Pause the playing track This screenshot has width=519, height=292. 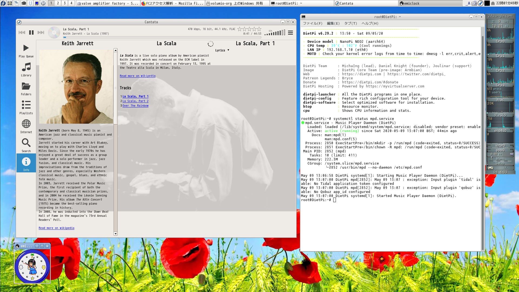[31, 32]
